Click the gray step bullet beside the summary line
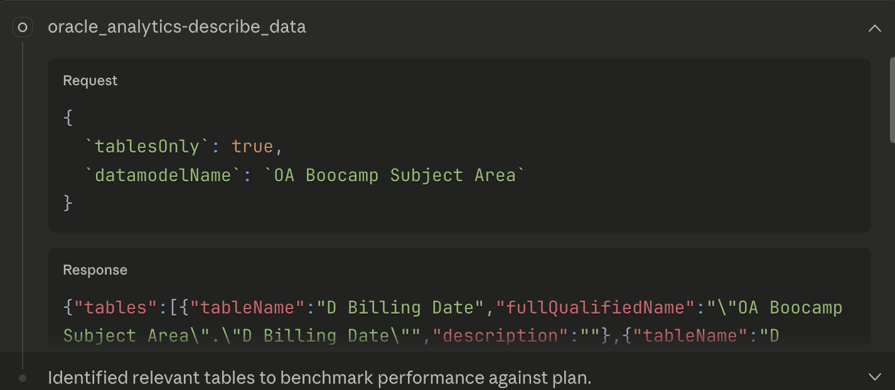The image size is (895, 390). pyautogui.click(x=23, y=377)
